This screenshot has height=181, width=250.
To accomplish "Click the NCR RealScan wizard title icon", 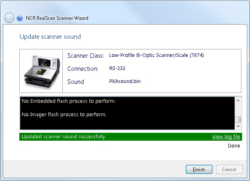I will tap(20, 18).
